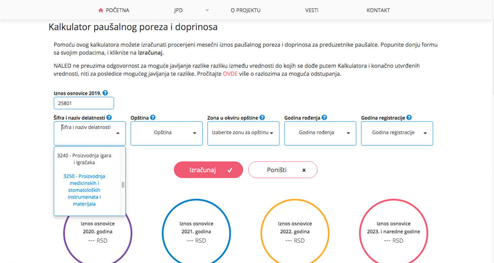Follow the red OVDE link
494x263 pixels.
pyautogui.click(x=230, y=74)
